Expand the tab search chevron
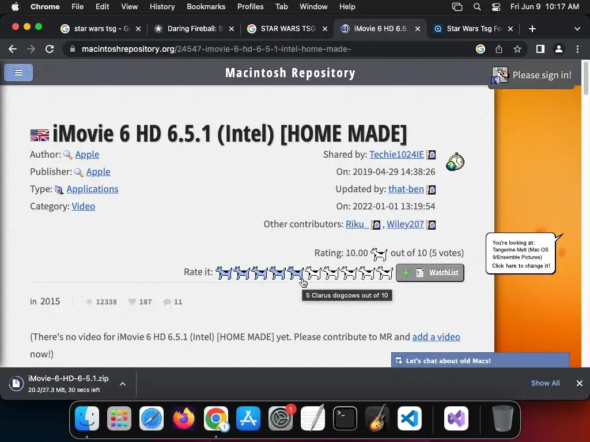Screen dimensions: 590x442 pos(577,29)
